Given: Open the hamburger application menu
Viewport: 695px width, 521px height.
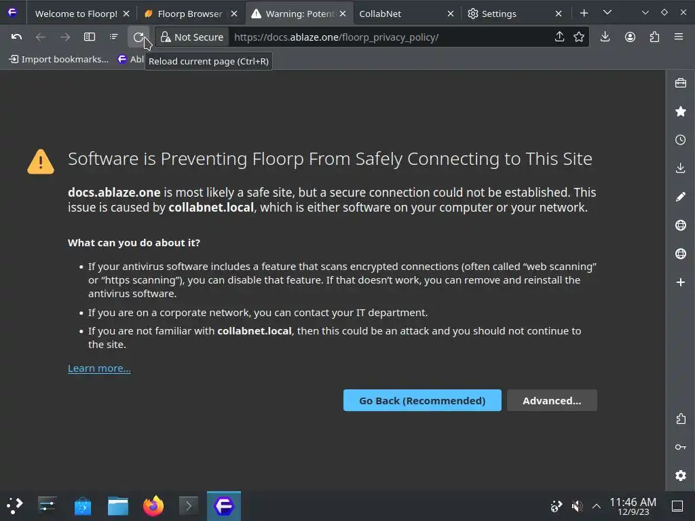Looking at the screenshot, I should click(679, 37).
